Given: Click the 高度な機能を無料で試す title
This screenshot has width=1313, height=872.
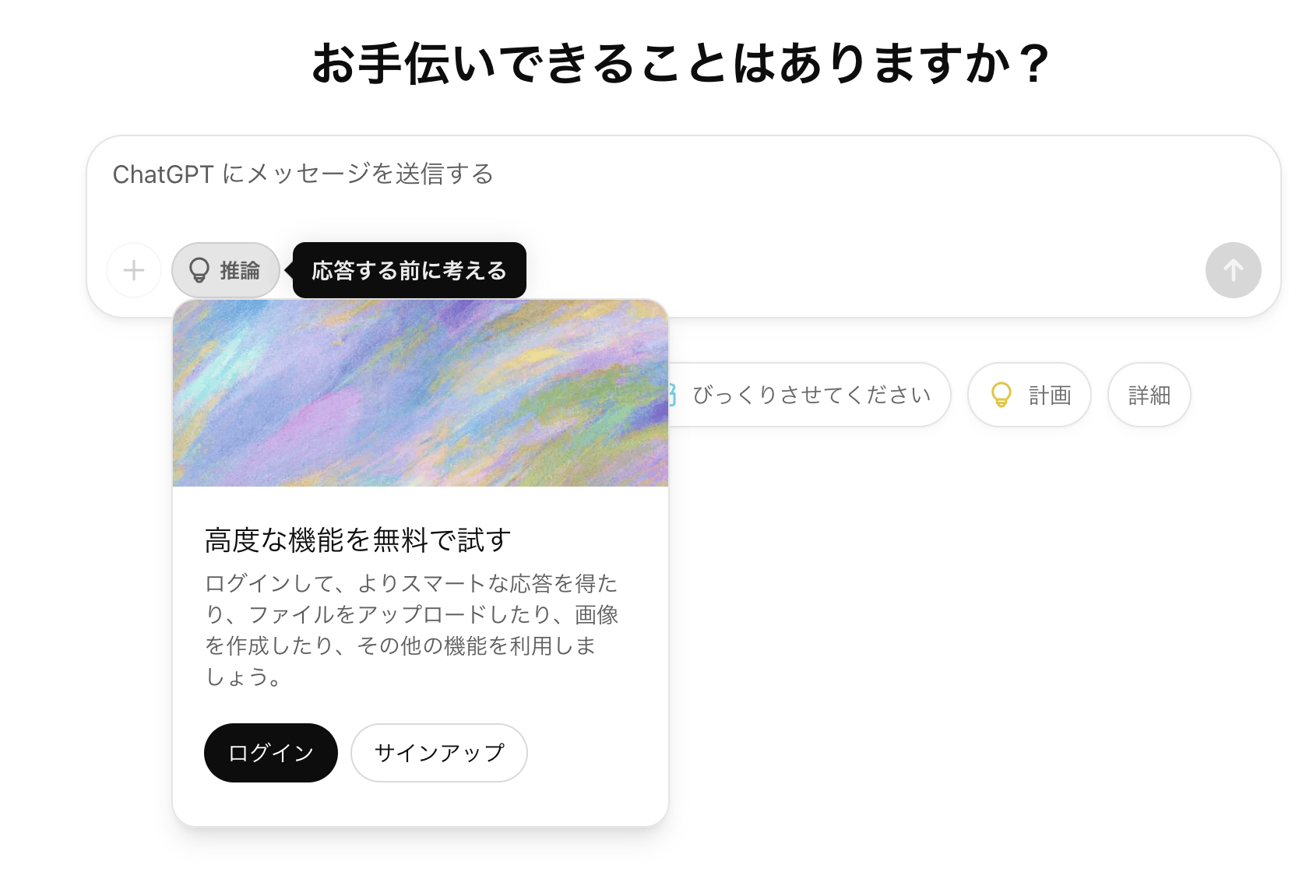Looking at the screenshot, I should (357, 540).
